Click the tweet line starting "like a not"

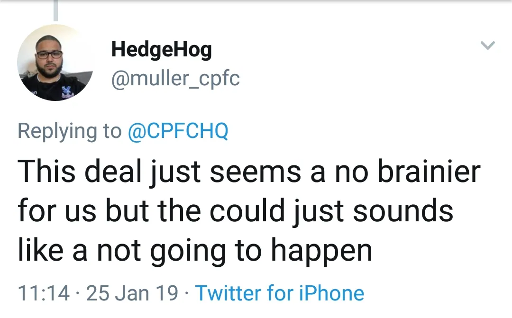(x=195, y=250)
